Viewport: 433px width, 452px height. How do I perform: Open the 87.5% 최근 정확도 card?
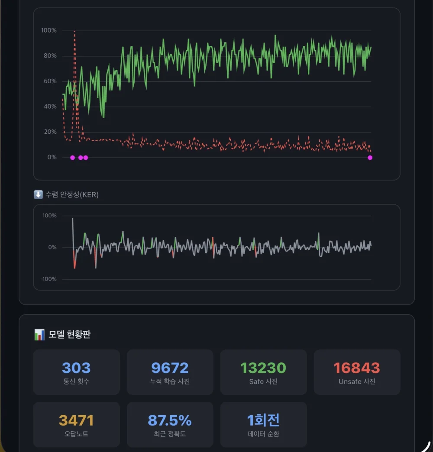point(170,425)
